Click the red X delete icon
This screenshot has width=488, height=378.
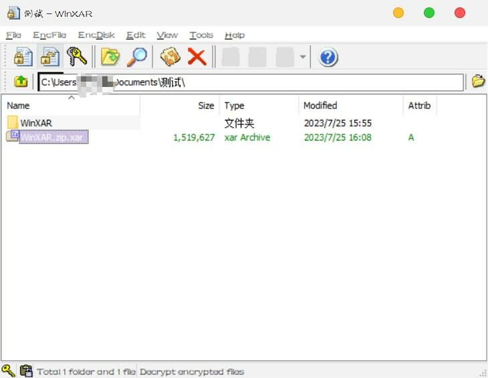tap(197, 57)
